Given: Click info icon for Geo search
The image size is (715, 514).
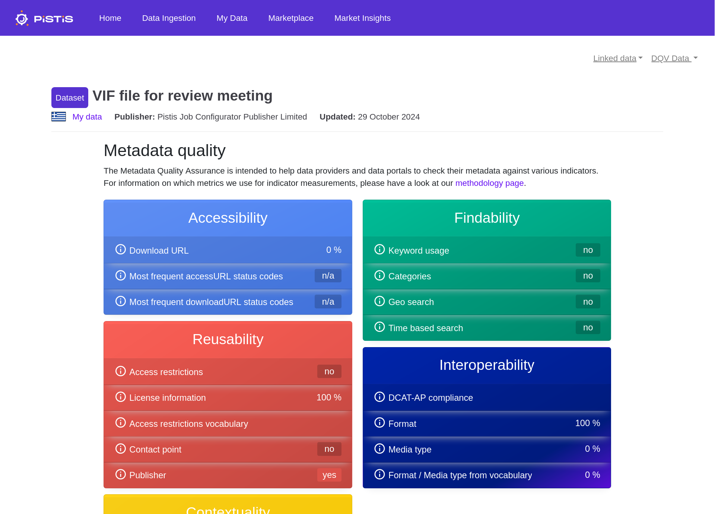Looking at the screenshot, I should [x=379, y=301].
